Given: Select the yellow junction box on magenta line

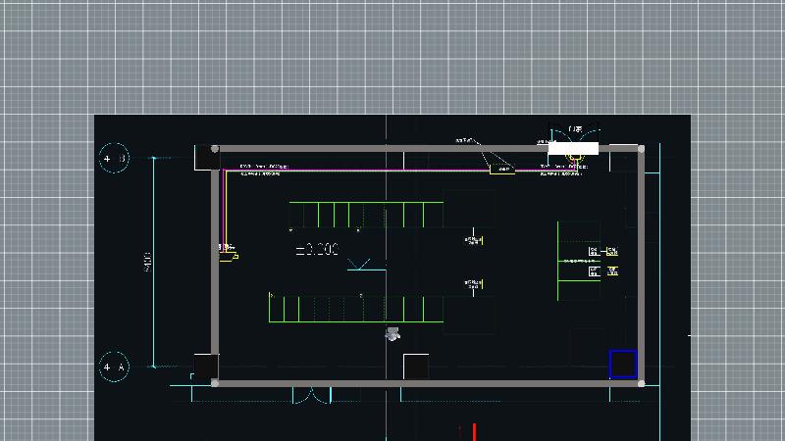Looking at the screenshot, I should (501, 169).
